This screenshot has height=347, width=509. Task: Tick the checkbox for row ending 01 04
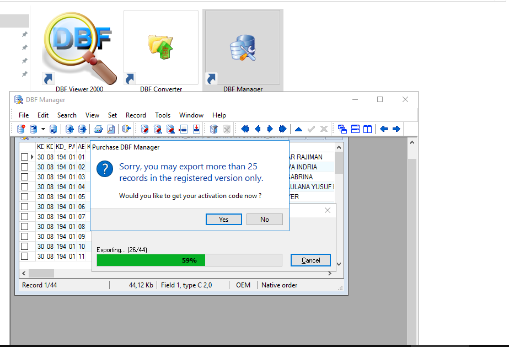25,187
